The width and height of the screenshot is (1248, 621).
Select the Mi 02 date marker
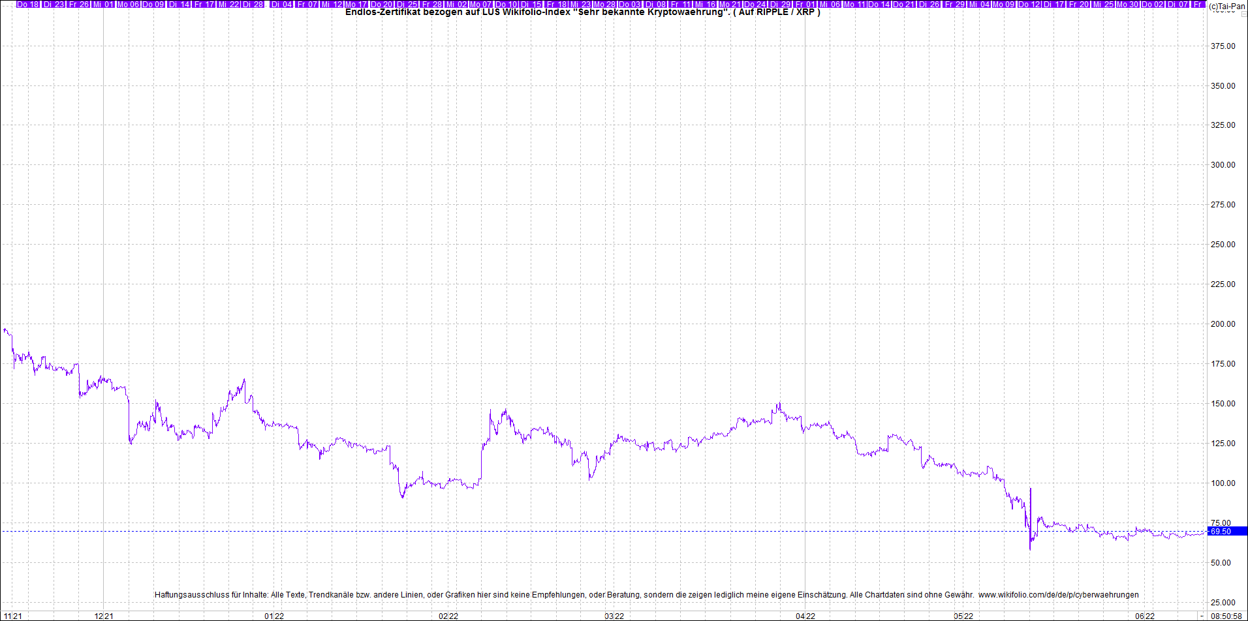click(456, 4)
